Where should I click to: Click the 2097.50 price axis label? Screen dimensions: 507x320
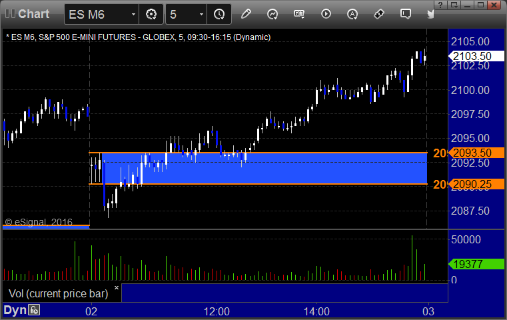(x=470, y=114)
